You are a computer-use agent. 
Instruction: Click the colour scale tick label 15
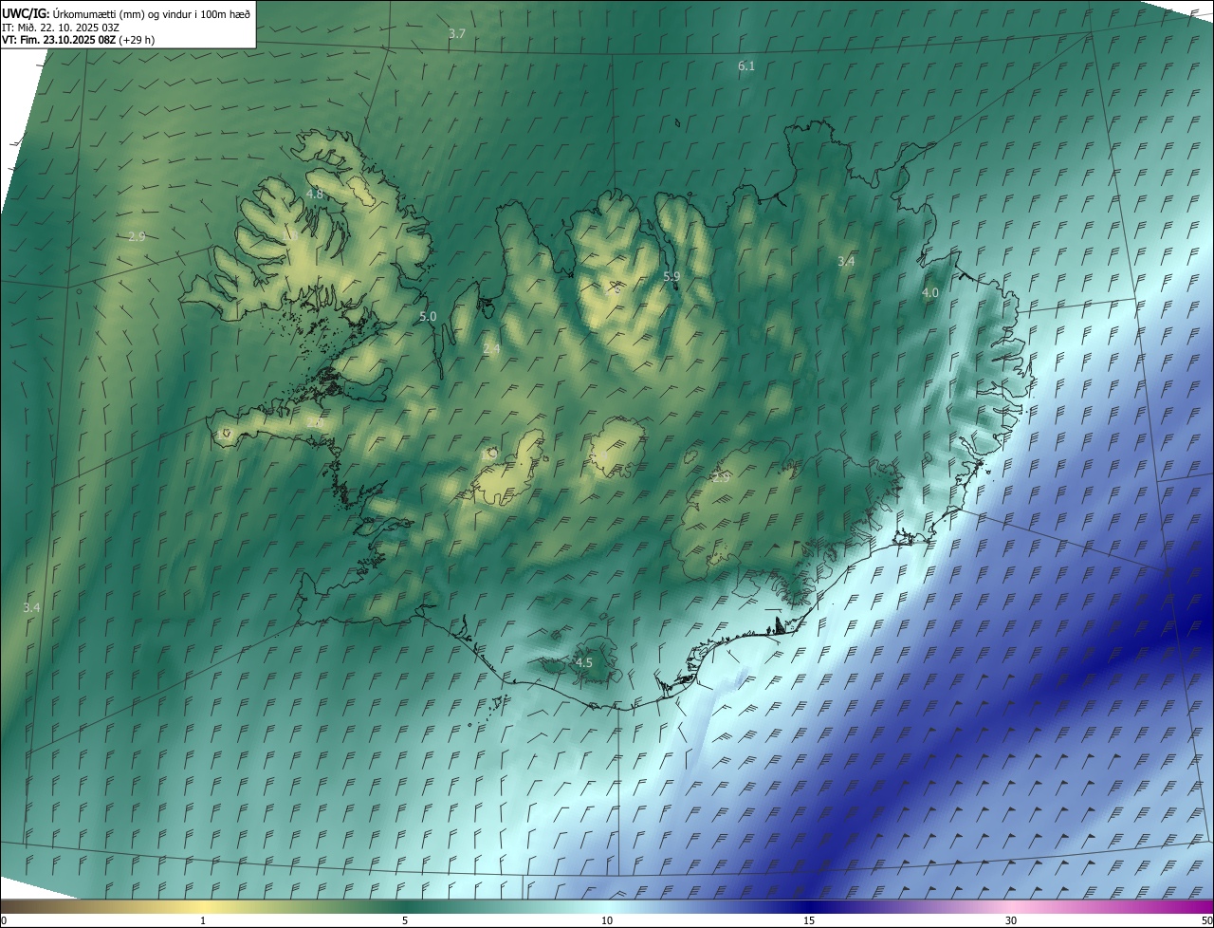(809, 920)
